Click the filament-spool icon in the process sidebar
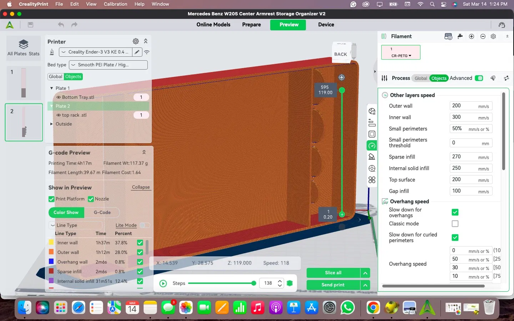The image size is (514, 321). tap(372, 168)
